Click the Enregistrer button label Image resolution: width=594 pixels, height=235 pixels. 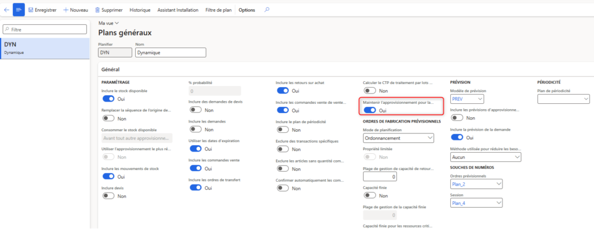click(x=45, y=10)
